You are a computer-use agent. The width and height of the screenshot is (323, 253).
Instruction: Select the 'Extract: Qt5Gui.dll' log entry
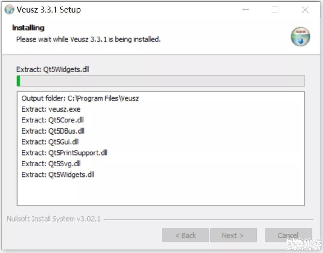[50, 142]
